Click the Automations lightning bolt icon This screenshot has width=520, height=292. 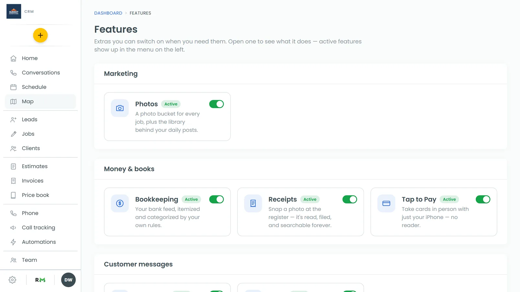[x=13, y=242]
